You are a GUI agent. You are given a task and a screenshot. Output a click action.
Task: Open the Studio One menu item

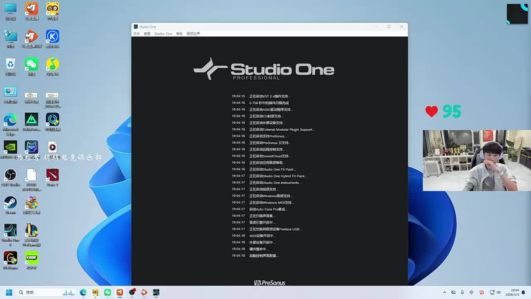pyautogui.click(x=163, y=34)
